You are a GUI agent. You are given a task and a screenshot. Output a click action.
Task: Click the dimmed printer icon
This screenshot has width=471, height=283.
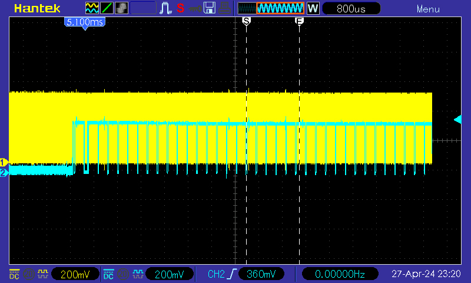[224, 8]
